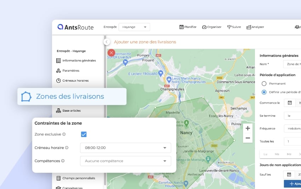Screen dimensions: 301x189
Task: Open the Sauf les calendar icon
Action: pos(289,175)
